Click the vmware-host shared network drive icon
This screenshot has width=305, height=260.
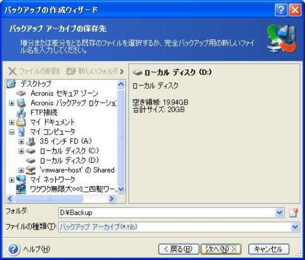[x=30, y=170]
